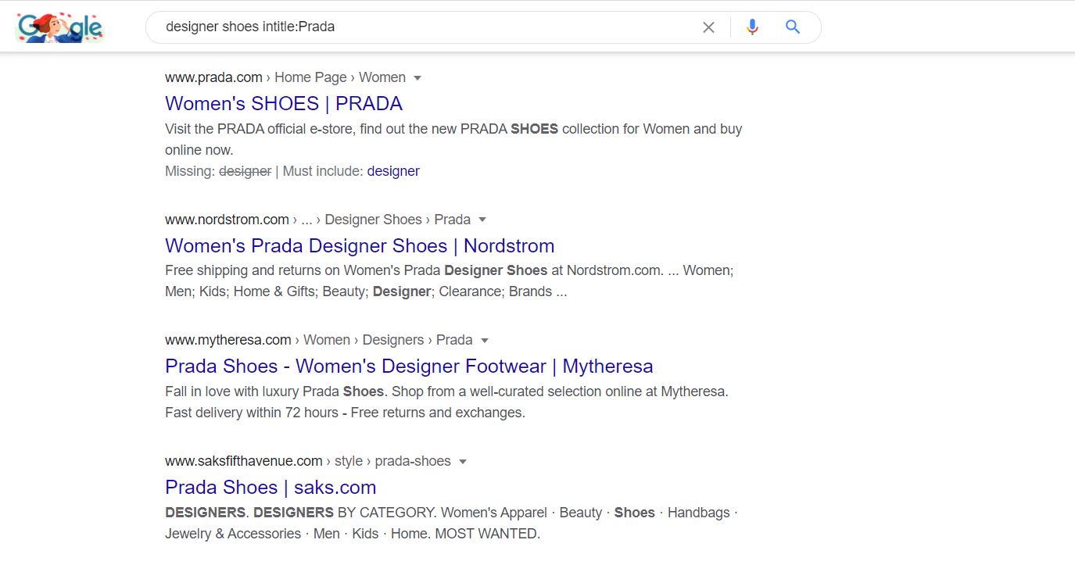Screen dimensions: 1075x572
Task: Click the www.mytheresa.com breadcrumb URL
Action: pos(228,340)
